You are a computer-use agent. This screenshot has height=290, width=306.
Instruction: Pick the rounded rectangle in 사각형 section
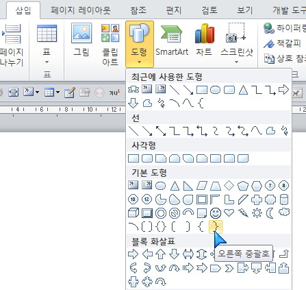point(147,158)
